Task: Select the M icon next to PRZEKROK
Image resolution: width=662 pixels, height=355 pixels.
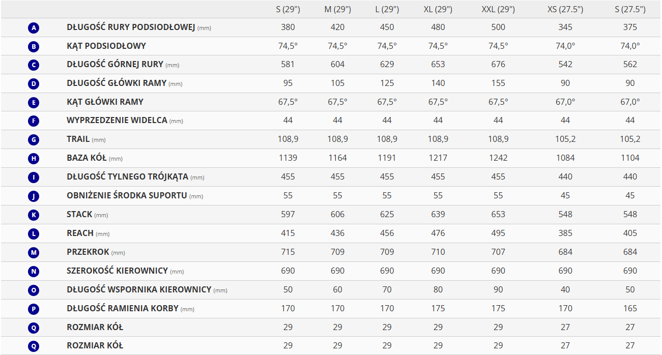Action: point(34,253)
